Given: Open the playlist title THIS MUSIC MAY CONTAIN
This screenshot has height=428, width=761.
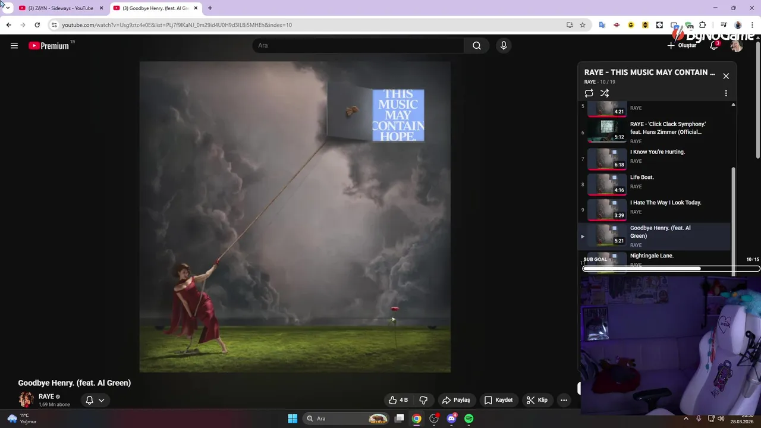Looking at the screenshot, I should click(650, 73).
